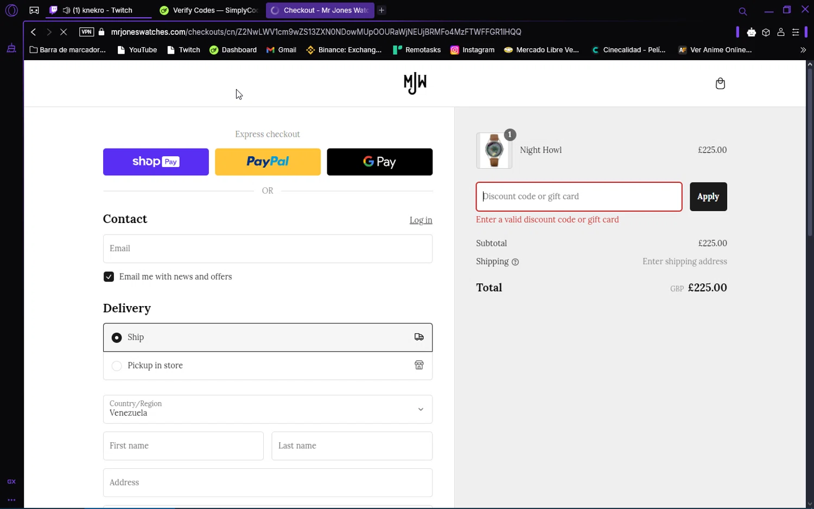Select the Pickup in store radio option
Image resolution: width=814 pixels, height=509 pixels.
point(117,366)
